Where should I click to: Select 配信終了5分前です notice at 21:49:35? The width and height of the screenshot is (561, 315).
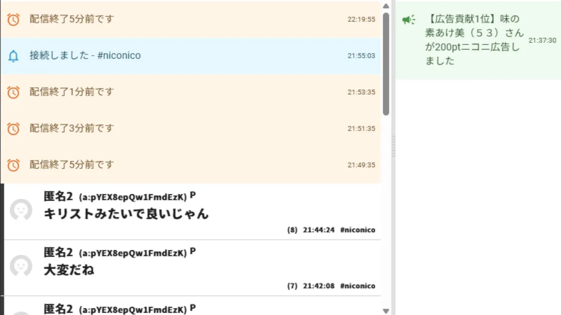coord(191,165)
